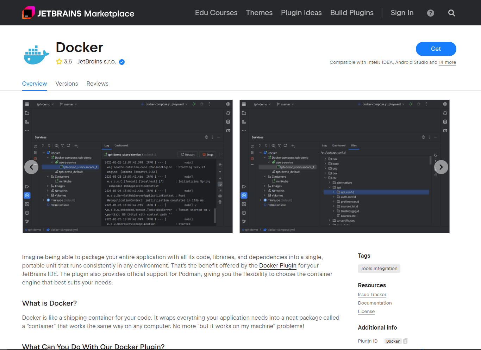Open the help question mark icon

(430, 13)
